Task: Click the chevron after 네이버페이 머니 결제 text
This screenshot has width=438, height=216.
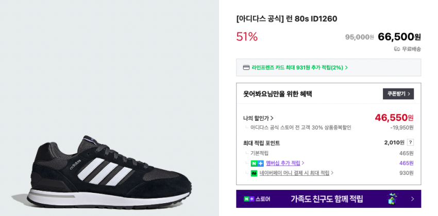Action: tap(332, 173)
